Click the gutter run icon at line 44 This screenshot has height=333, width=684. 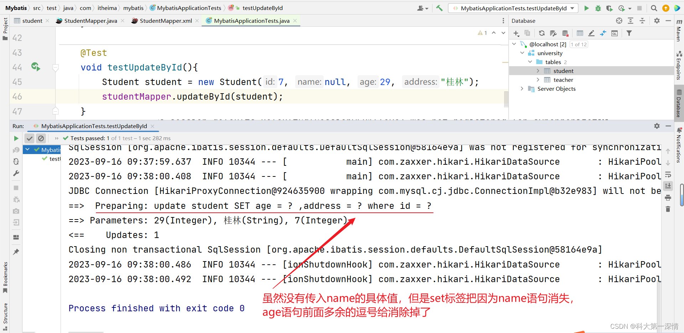tap(36, 67)
